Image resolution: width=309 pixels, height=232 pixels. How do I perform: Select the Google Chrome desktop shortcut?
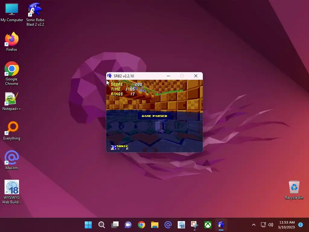click(x=12, y=73)
